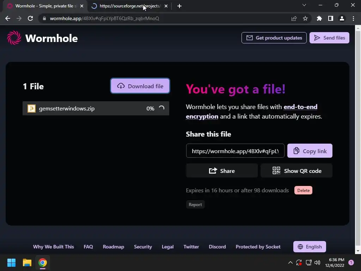361x271 pixels.
Task: Open Chrome three-dot menu
Action: click(x=353, y=18)
